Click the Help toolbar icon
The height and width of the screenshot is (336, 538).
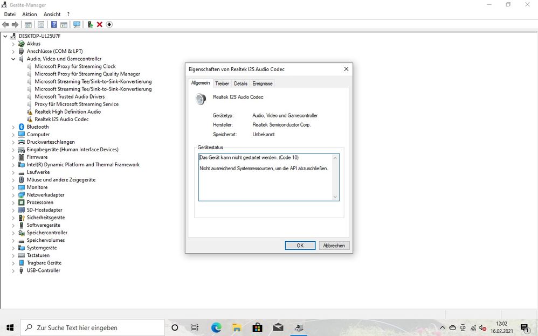(54, 25)
